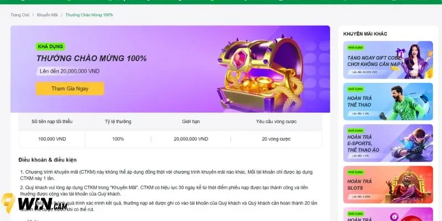This screenshot has width=442, height=221.
Task: Click the 20 vòng cược requirement cell
Action: pos(276,139)
